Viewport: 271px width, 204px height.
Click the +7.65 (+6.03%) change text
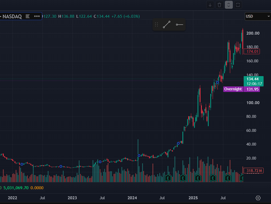(x=126, y=16)
